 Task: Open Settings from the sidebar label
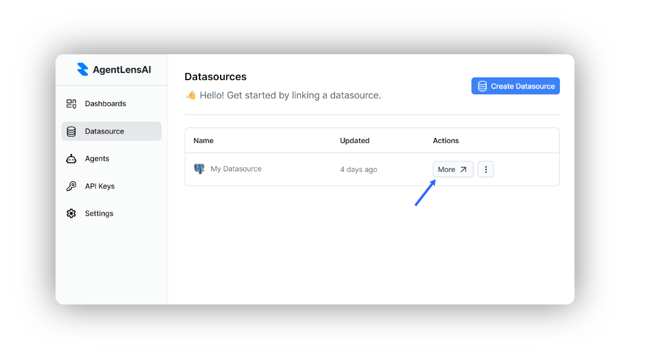click(99, 213)
